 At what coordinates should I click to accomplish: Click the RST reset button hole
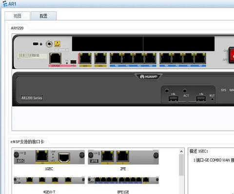[212, 99]
